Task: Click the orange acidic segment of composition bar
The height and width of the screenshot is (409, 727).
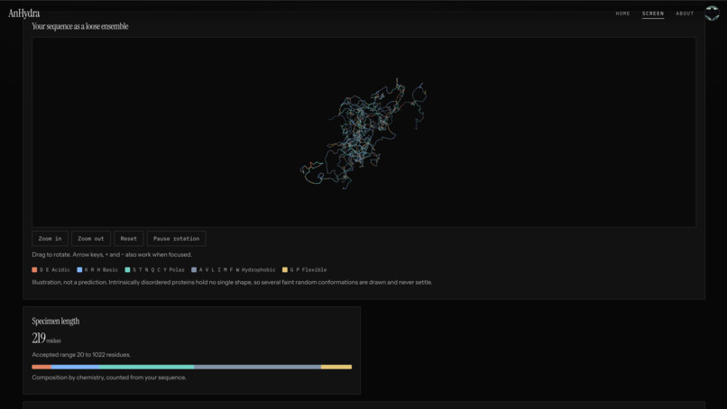Action: click(41, 367)
